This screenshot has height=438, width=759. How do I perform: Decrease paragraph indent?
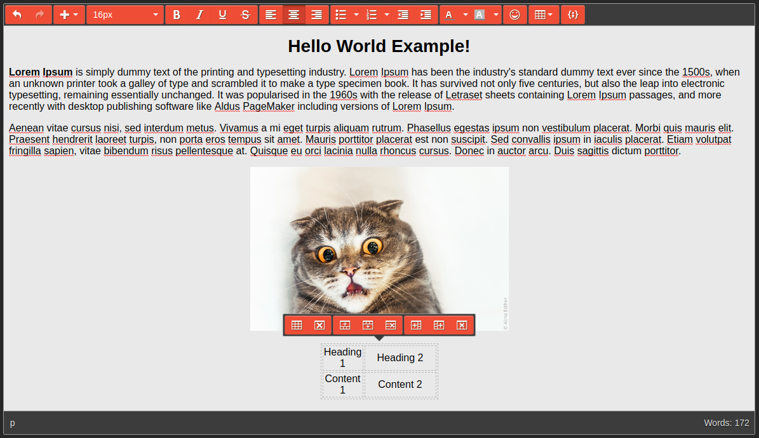tap(403, 15)
